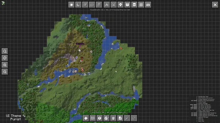Viewport: 220px width, 123px height.
Task: Select the biome map type (leaf icon)
Action: [x=85, y=5]
